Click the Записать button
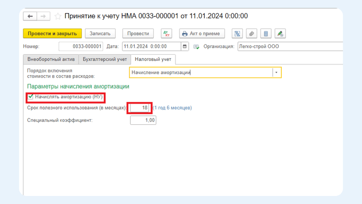 100,33
